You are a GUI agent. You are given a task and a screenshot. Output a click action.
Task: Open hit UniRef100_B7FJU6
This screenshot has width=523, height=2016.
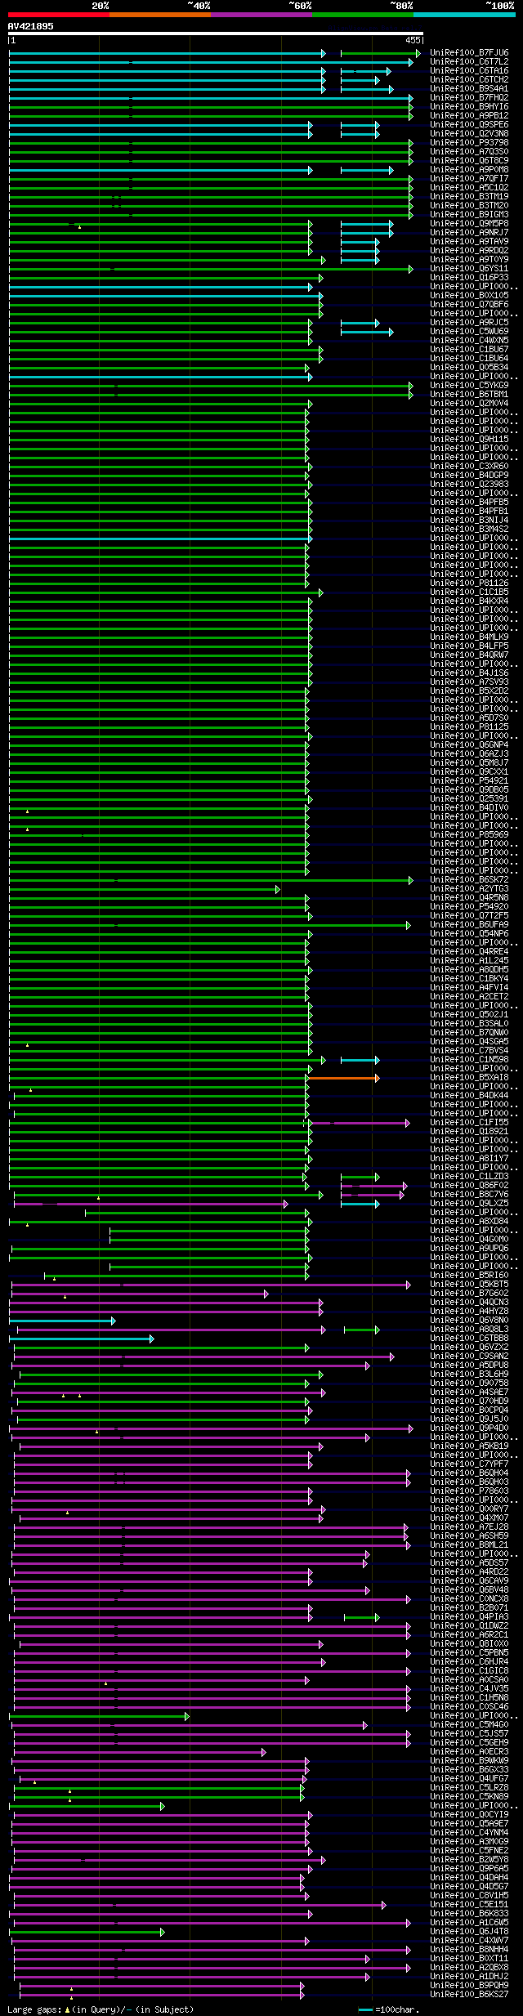pos(469,53)
